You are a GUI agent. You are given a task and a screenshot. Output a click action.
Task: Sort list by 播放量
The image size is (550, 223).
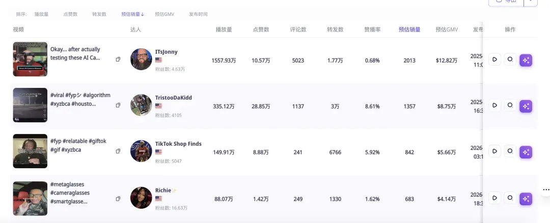click(41, 14)
